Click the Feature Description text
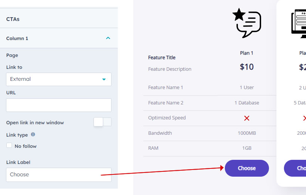 click(x=169, y=69)
